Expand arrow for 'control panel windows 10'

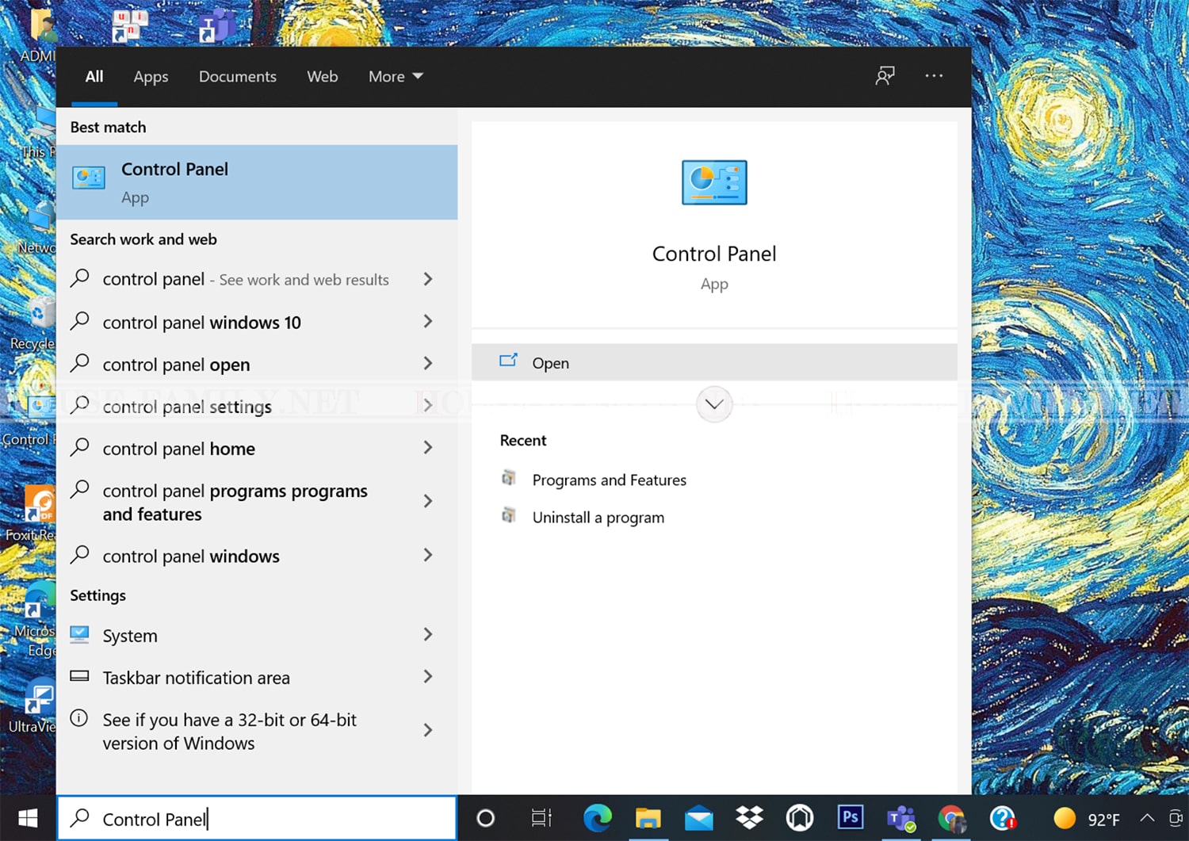pos(428,321)
